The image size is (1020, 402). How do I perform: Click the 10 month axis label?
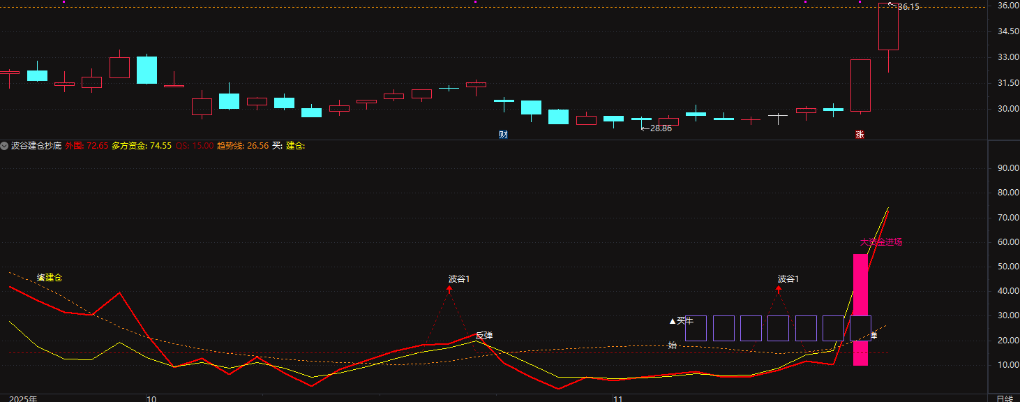151,399
